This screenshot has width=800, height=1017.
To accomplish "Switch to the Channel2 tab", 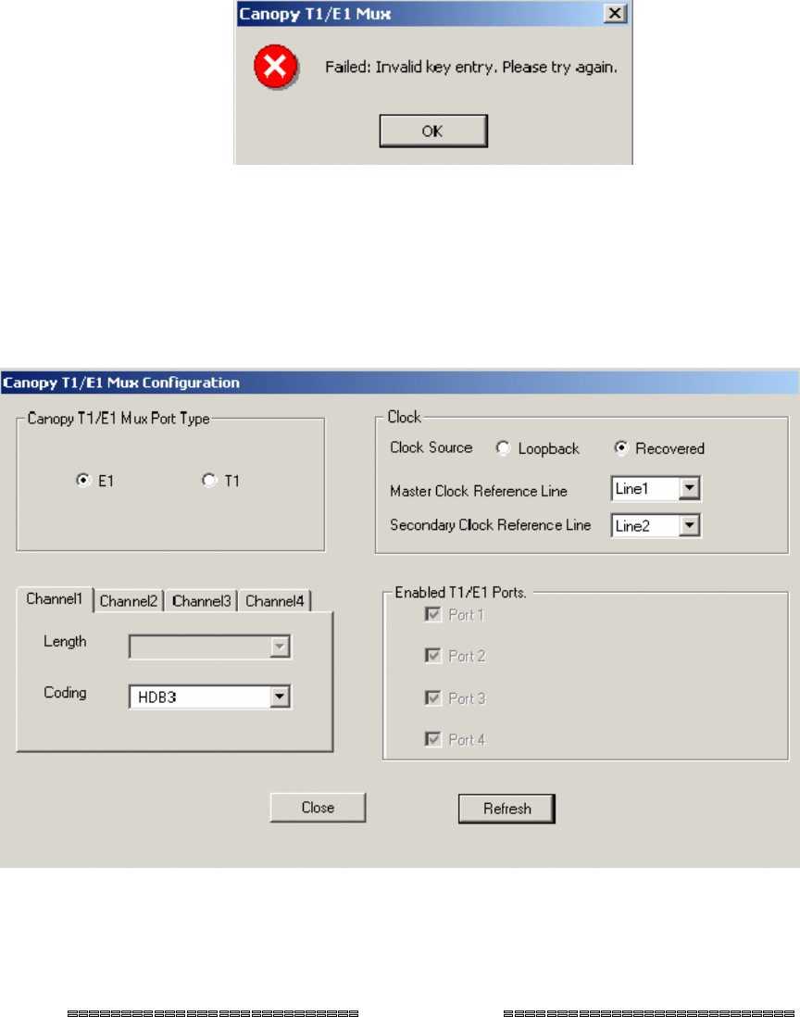I will pyautogui.click(x=129, y=601).
